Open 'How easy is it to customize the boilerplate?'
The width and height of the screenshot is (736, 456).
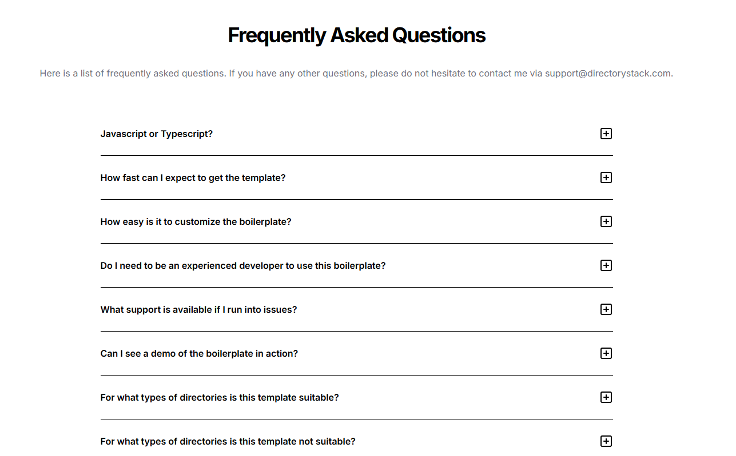point(196,222)
